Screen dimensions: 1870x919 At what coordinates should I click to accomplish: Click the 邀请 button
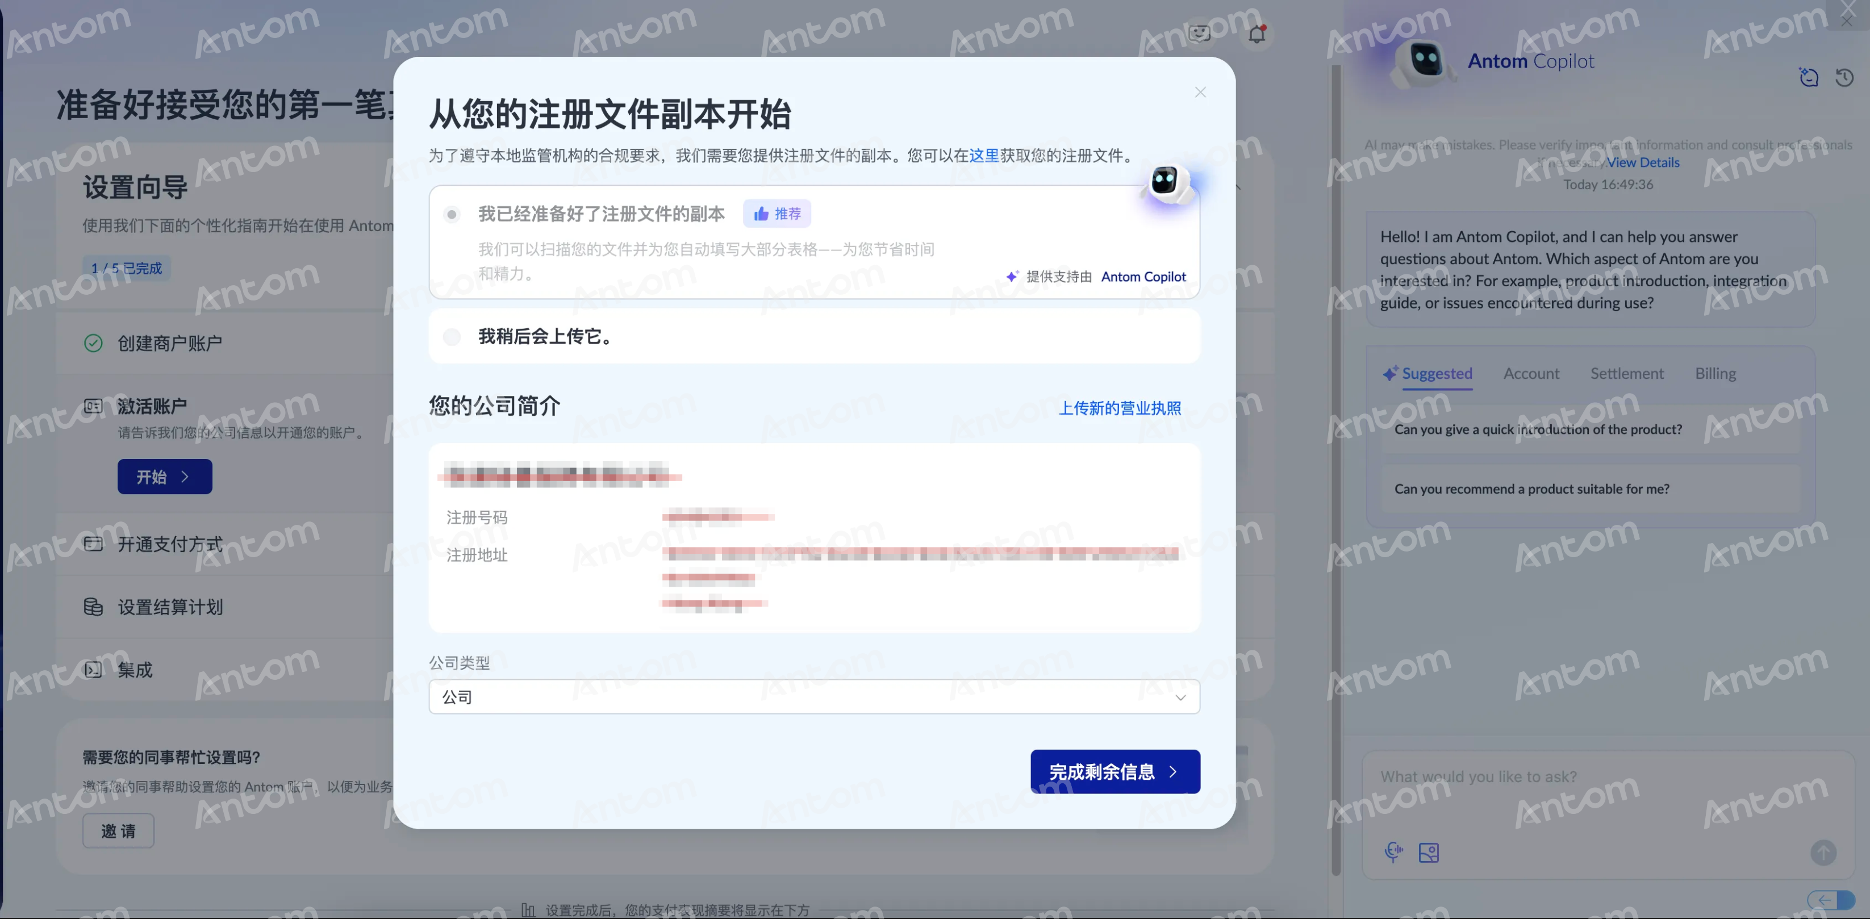coord(118,831)
